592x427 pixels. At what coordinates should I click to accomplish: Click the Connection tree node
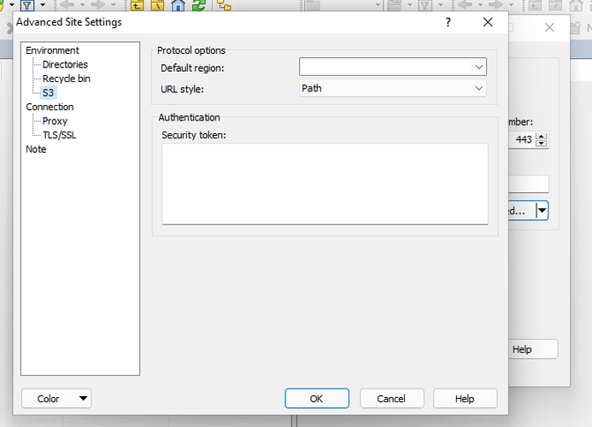[x=50, y=107]
